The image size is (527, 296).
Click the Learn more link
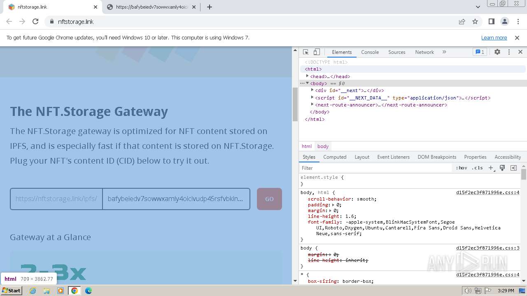click(494, 37)
